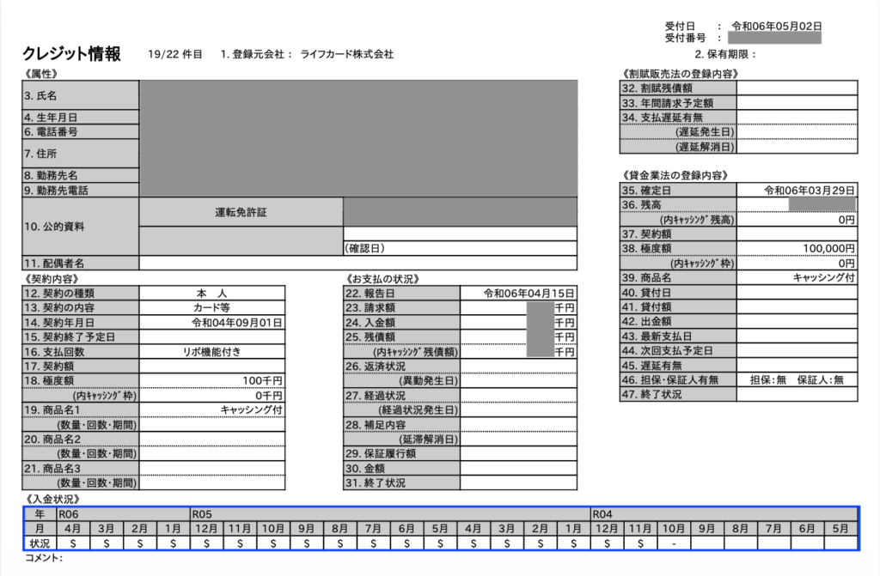The width and height of the screenshot is (880, 576).
Task: Select the 報告日 value 令和06年04月15日
Action: point(529,294)
